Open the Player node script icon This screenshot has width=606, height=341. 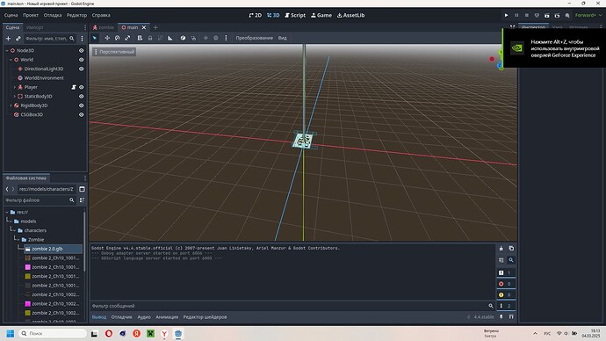tap(74, 87)
